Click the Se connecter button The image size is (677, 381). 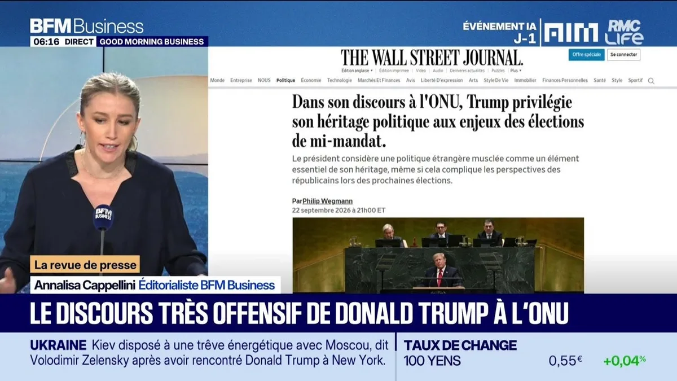tap(624, 55)
